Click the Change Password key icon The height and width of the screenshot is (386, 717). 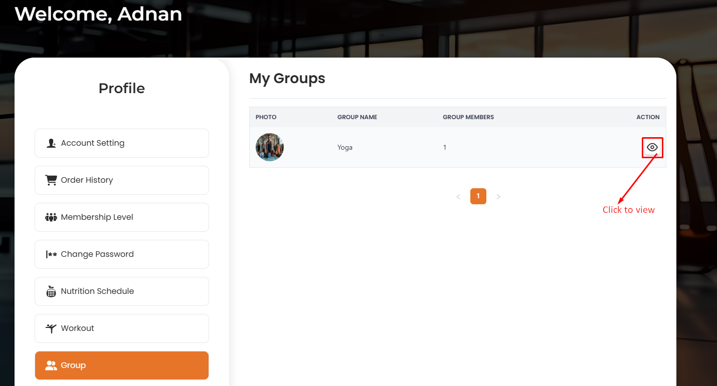pos(51,254)
